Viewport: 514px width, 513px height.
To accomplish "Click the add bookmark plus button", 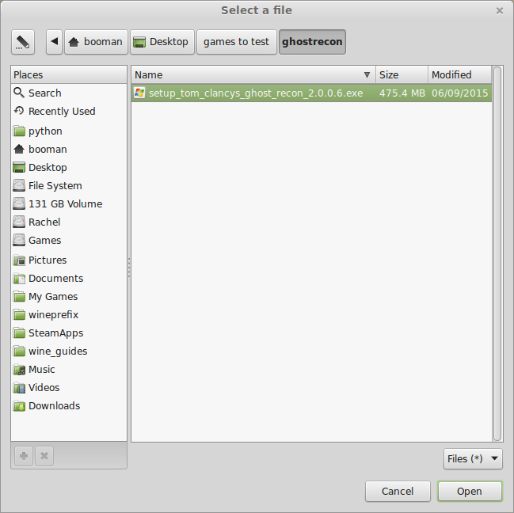I will click(x=24, y=456).
